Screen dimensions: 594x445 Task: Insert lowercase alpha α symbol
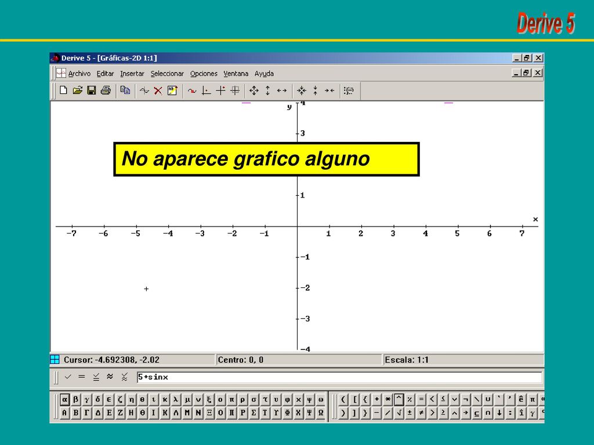tap(64, 399)
